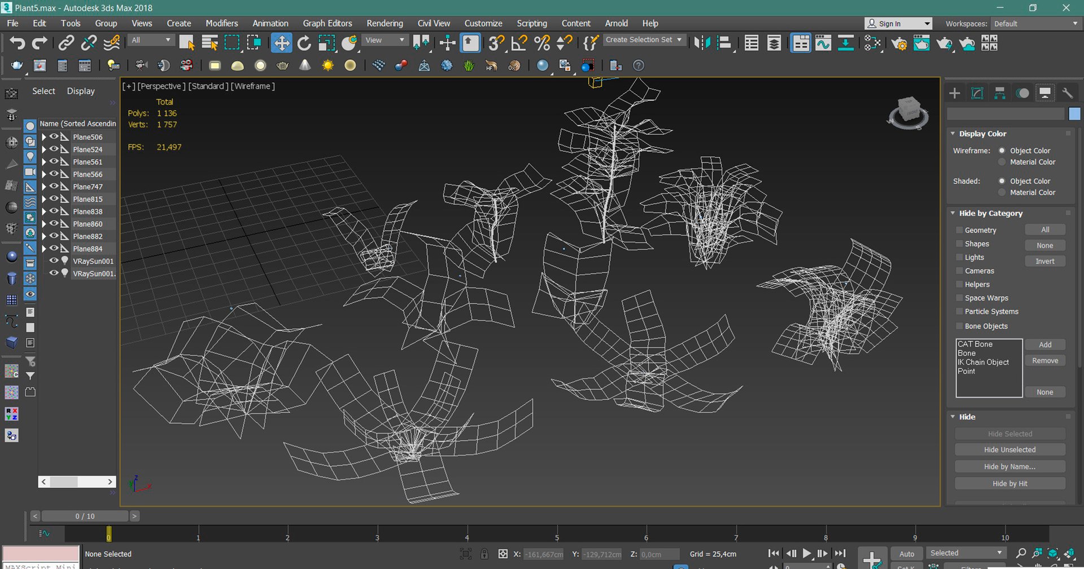
Task: Click the Set Key large plus button
Action: coord(872,558)
